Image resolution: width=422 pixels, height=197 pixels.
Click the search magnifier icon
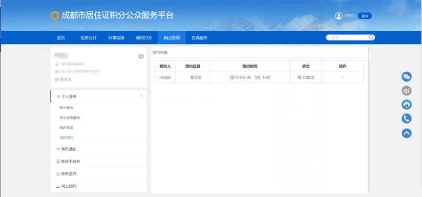pyautogui.click(x=371, y=38)
